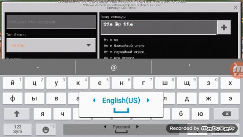Click the right arrow in language popup

148,100
